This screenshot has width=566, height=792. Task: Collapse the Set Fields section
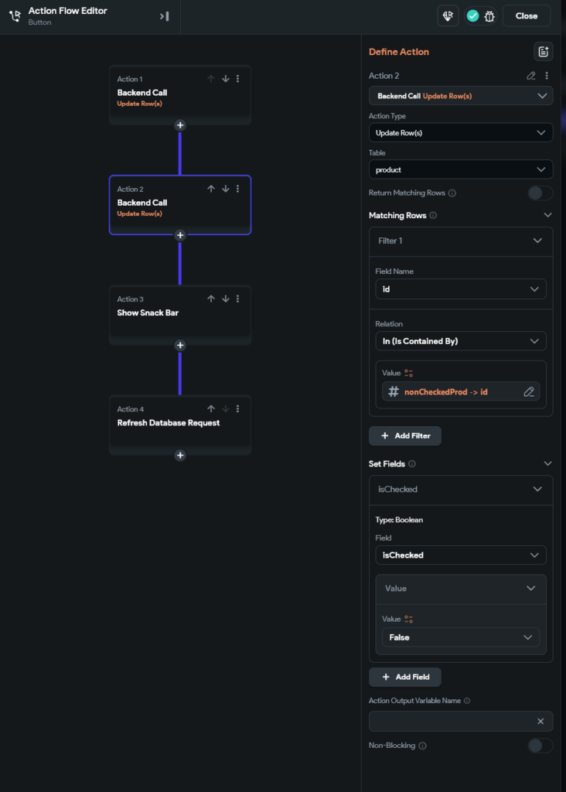click(x=547, y=464)
